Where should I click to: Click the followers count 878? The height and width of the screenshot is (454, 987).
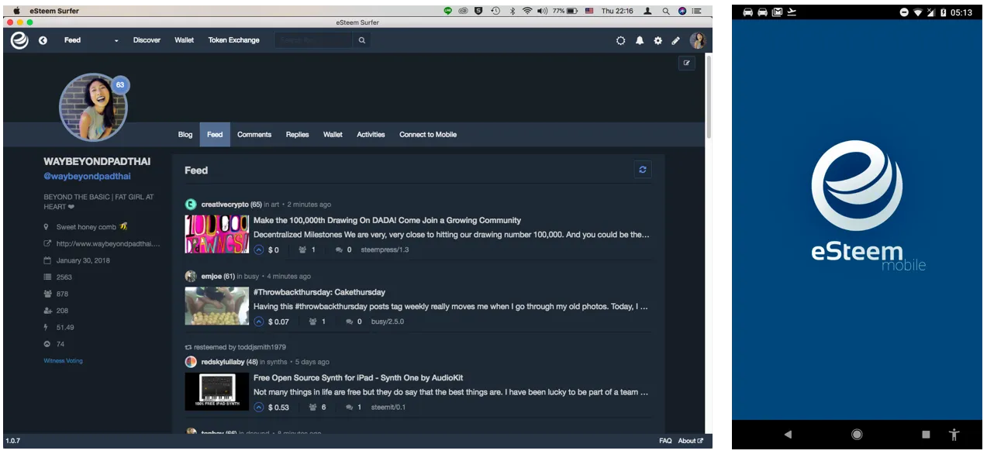62,294
